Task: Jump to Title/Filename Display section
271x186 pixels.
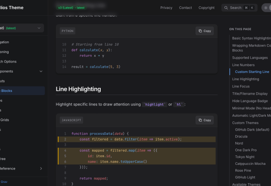Action: (250, 94)
